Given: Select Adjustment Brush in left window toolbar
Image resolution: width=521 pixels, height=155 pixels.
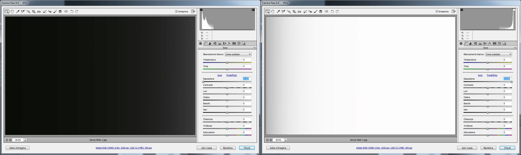Looking at the screenshot, I should [x=55, y=11].
